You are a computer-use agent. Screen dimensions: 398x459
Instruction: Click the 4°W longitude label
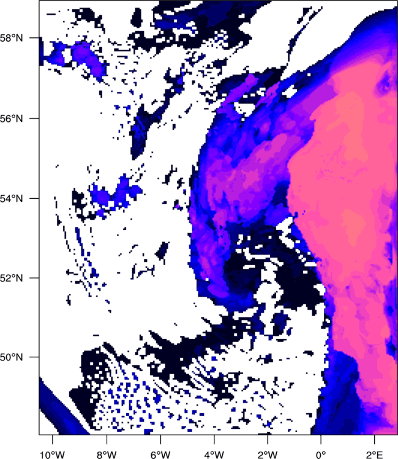[x=214, y=455]
